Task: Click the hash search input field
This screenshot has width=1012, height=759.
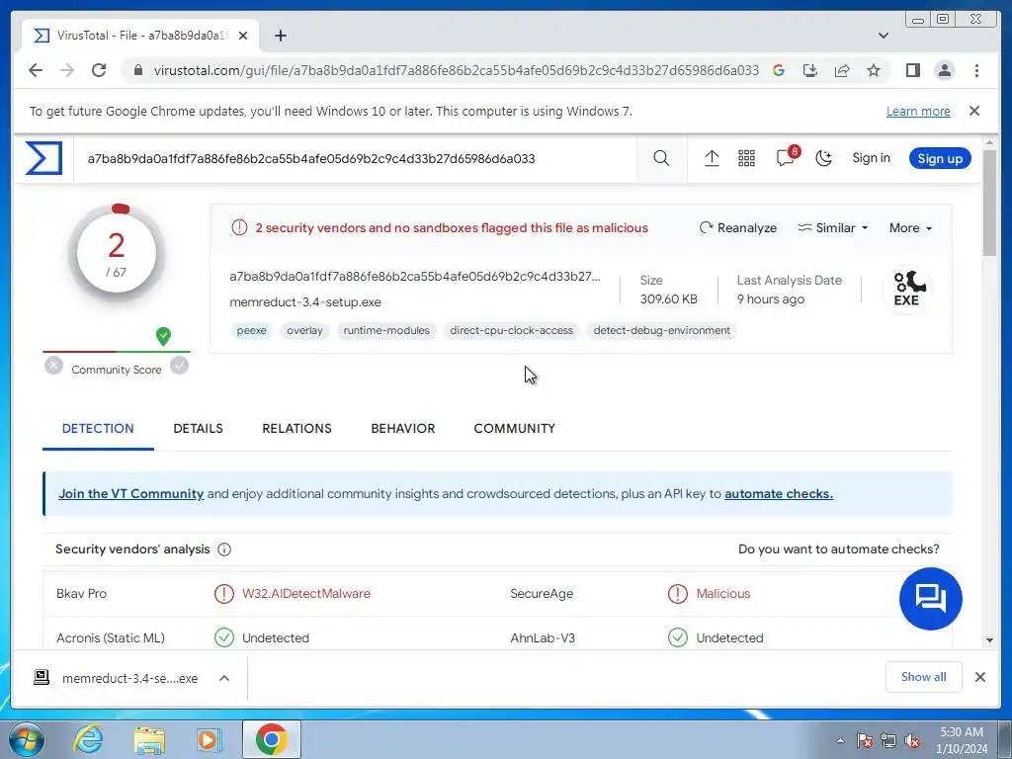Action: pyautogui.click(x=355, y=158)
